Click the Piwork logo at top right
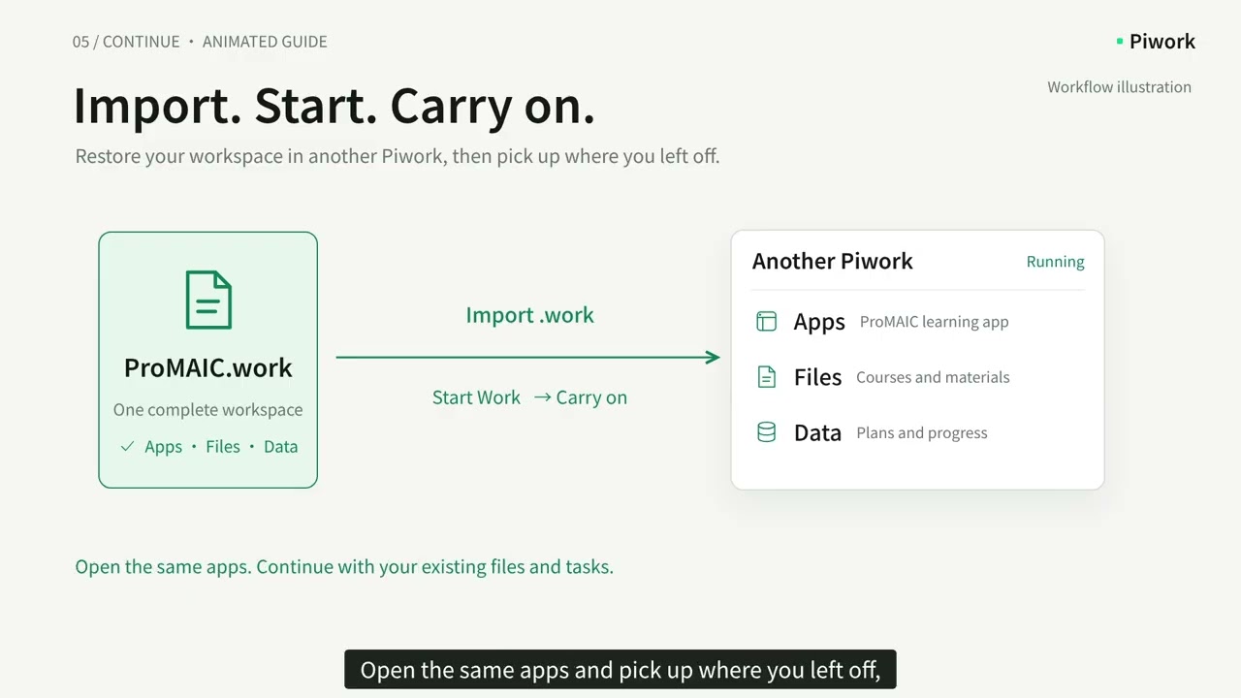The width and height of the screenshot is (1241, 698). click(x=1156, y=42)
